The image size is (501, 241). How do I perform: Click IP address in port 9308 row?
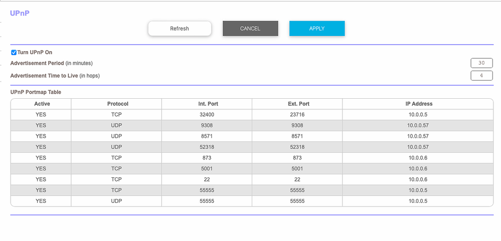(x=418, y=125)
